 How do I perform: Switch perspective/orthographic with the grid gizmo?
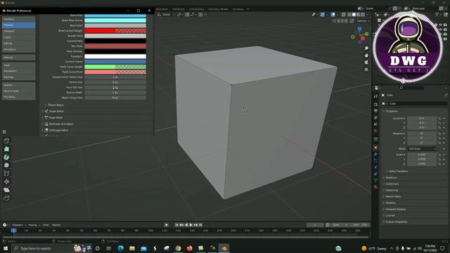point(366,70)
